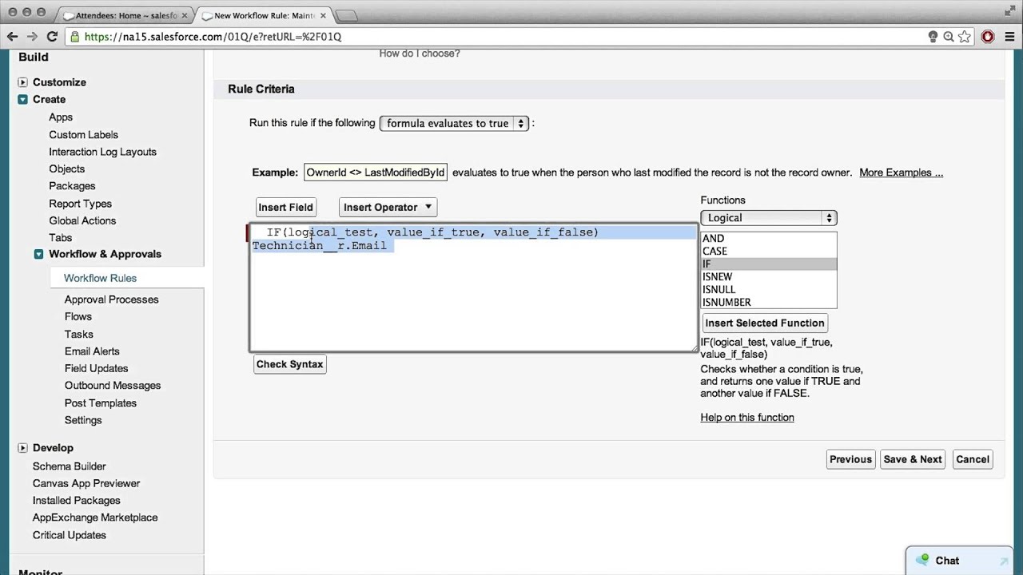Open Objects in sidebar
Viewport: 1023px width, 575px height.
coord(66,169)
